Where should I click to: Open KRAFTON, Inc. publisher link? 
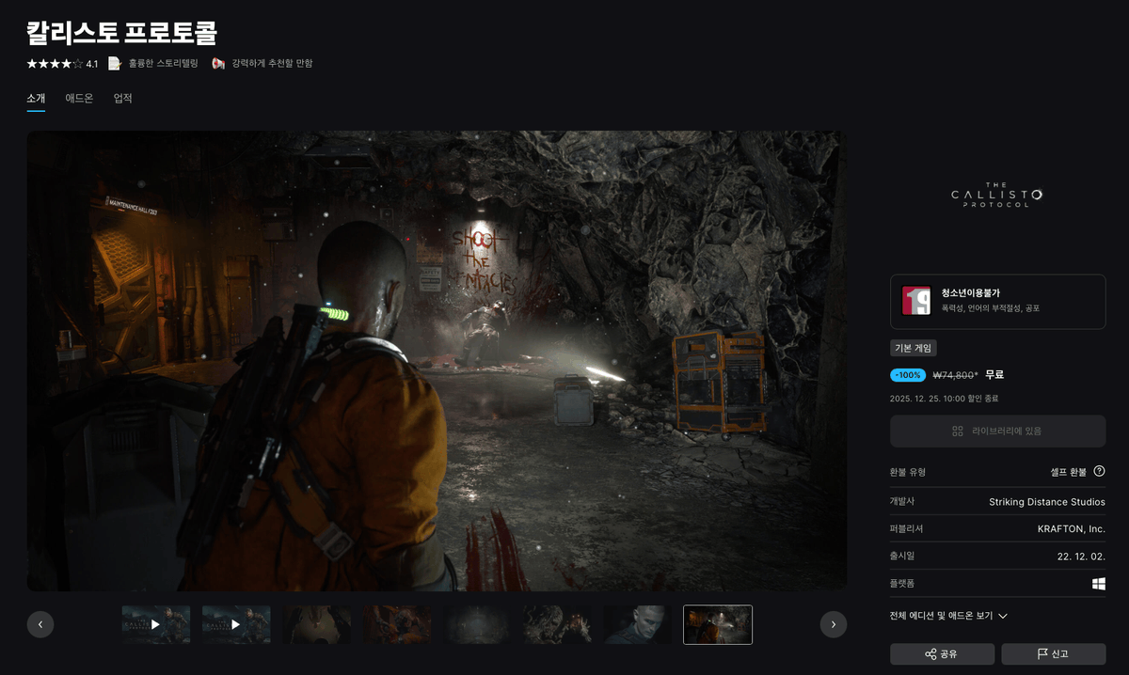(1071, 529)
